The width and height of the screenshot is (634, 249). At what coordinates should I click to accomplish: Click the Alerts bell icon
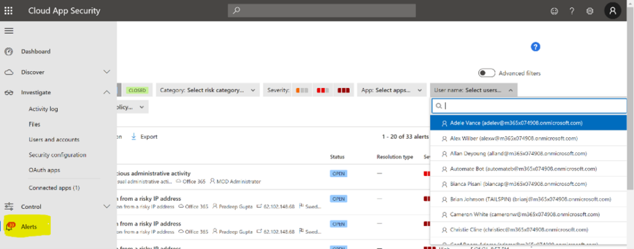(x=10, y=227)
